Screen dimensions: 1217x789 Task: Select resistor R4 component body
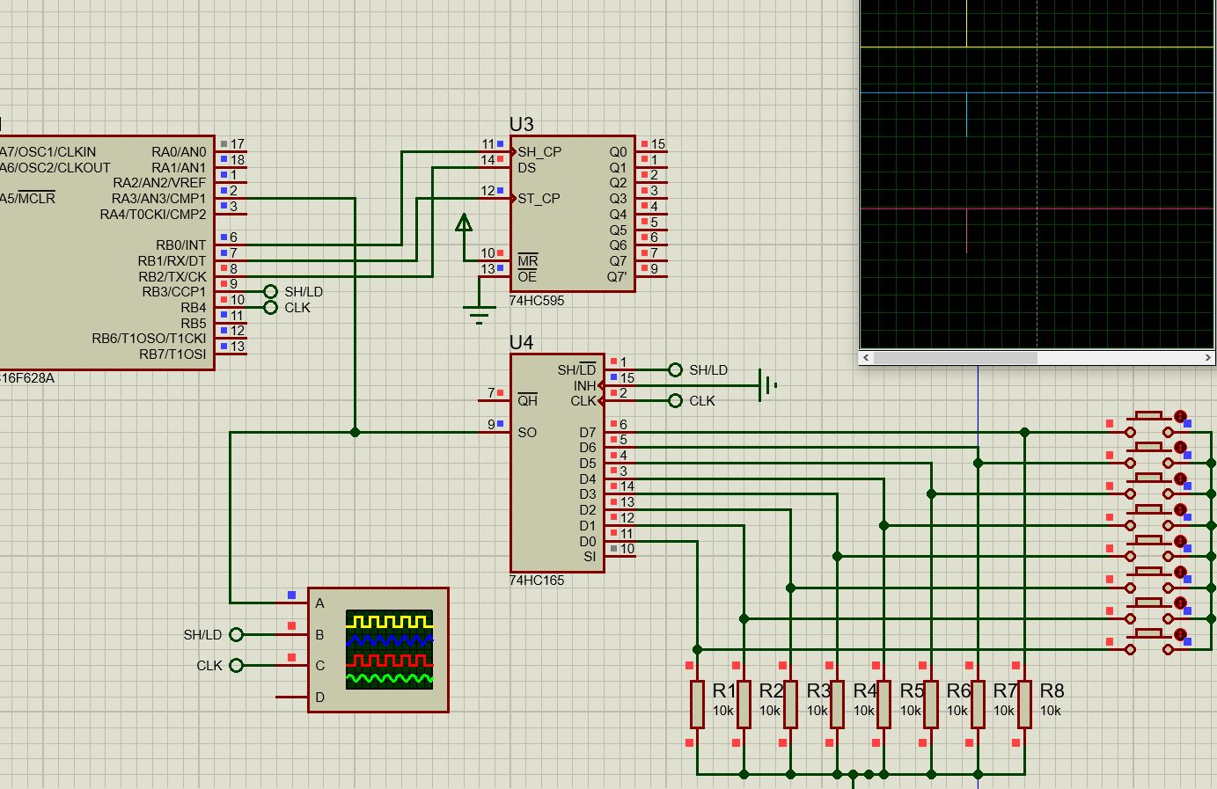pos(837,704)
